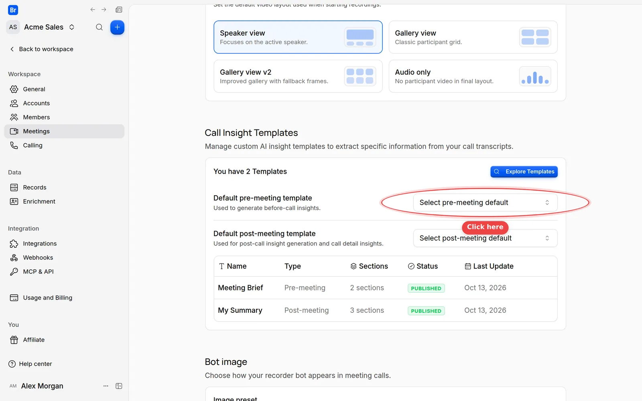Open the Help center link
The image size is (642, 401).
[x=30, y=364]
